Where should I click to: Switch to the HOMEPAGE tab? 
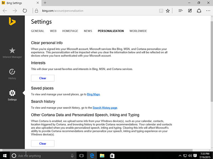70,31
